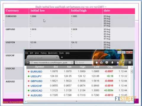The width and height of the screenshot is (142, 106).
Task: Click the USD/JPY symbol link
Action: pyautogui.click(x=36, y=76)
